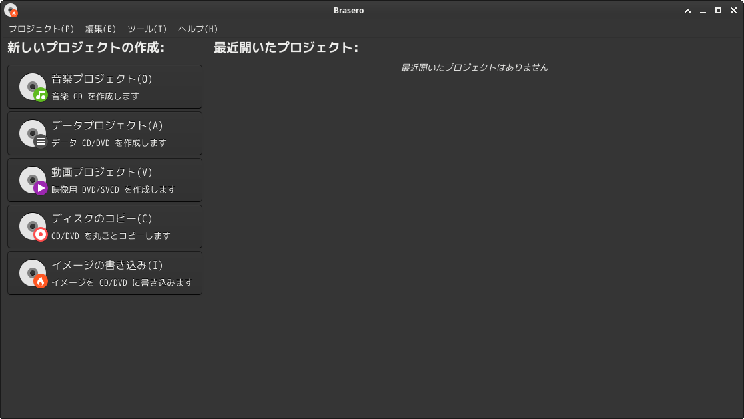Click the video disc icon with purple play badge
This screenshot has width=744, height=419.
[x=33, y=181]
